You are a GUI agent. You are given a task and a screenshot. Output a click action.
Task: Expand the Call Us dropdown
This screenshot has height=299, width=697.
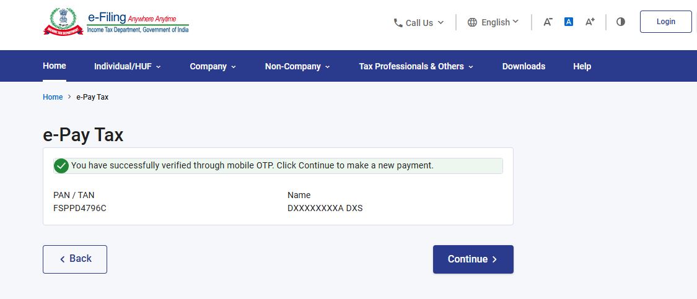(419, 23)
